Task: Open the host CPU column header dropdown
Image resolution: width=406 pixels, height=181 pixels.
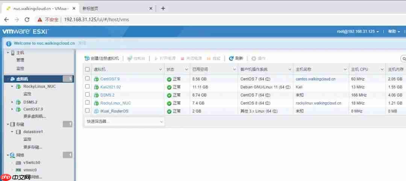Action: pyautogui.click(x=382, y=69)
